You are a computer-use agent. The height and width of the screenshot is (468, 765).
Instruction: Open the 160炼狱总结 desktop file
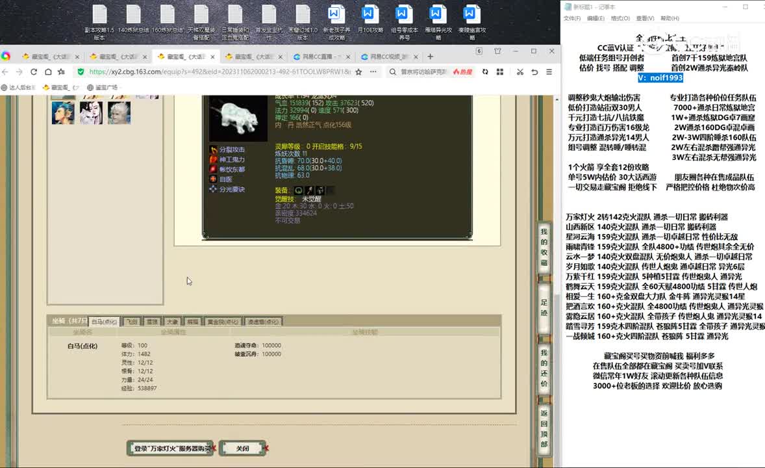168,19
